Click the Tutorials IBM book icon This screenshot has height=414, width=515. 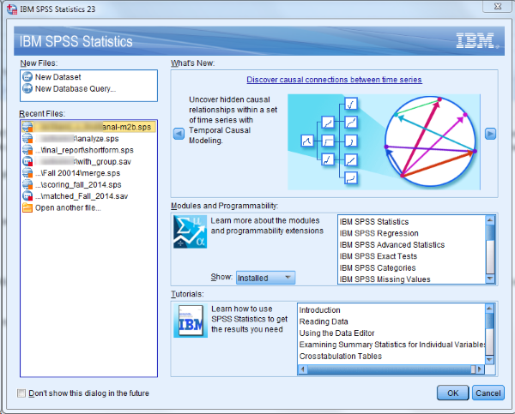[x=191, y=321]
